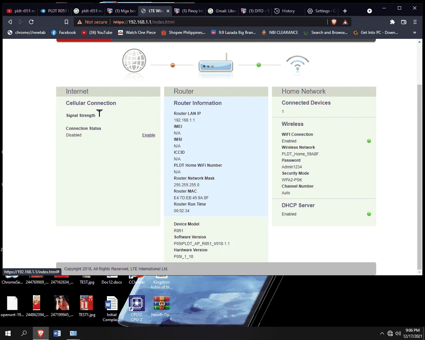Click taskbar clock showing 9:06 PM
This screenshot has height=340, width=425.
coord(412,333)
